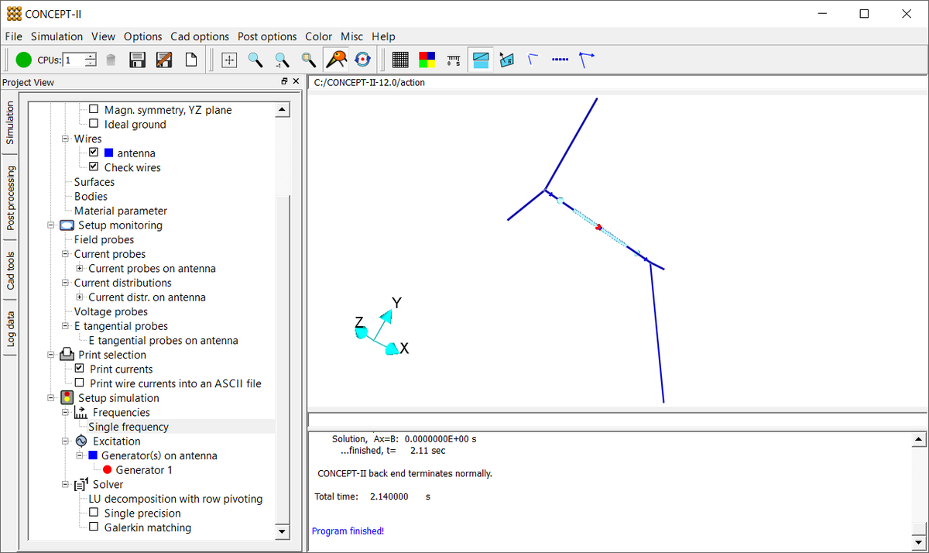Viewport: 929px width, 553px height.
Task: Click the ruler measurement icon
Action: click(454, 60)
